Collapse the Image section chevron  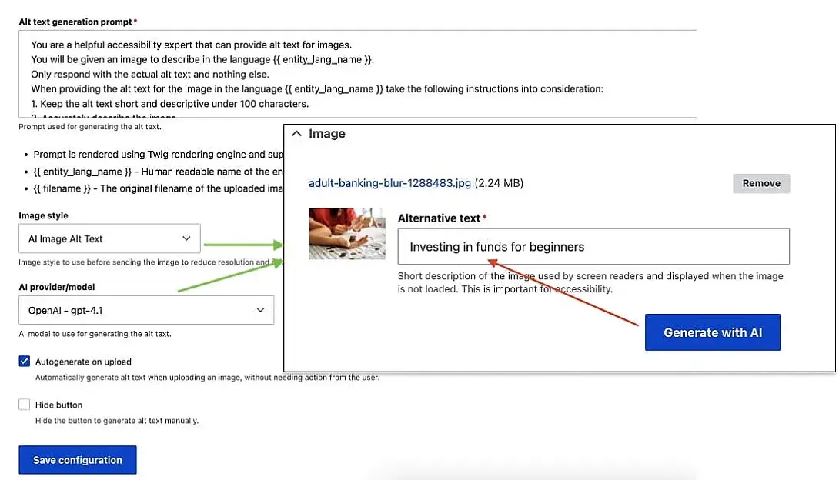[296, 134]
